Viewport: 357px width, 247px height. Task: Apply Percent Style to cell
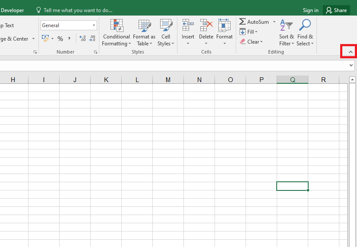(60, 39)
